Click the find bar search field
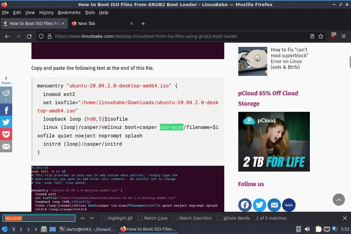 click(39, 218)
